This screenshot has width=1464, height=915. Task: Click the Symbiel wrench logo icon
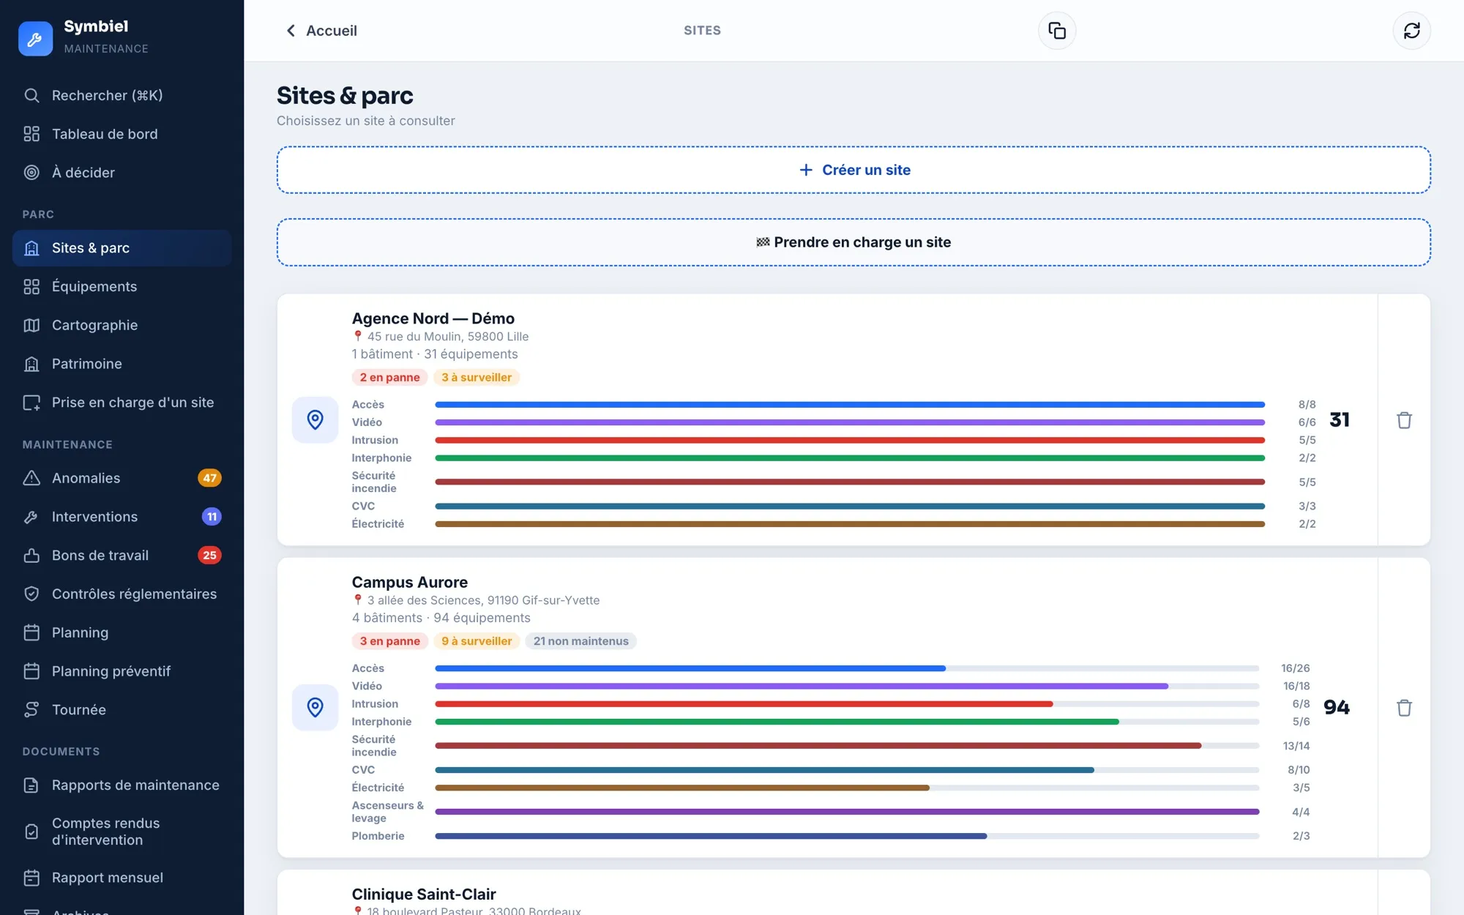[35, 38]
